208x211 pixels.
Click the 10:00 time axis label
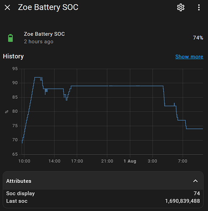pos(24,161)
